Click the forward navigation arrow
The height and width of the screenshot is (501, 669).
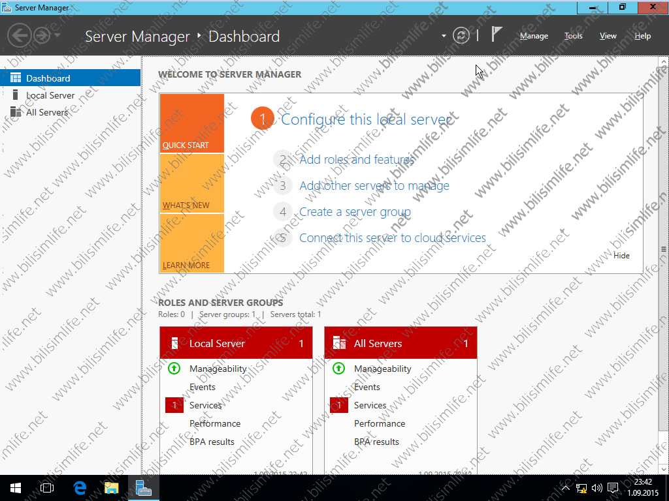(42, 35)
